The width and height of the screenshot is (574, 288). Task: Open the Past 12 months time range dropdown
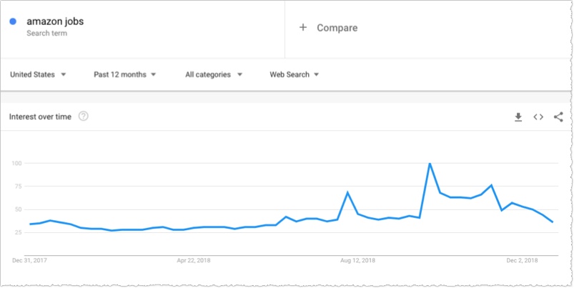click(125, 74)
